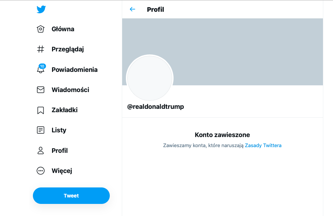Click the @realdonaldtrump handle text
Image resolution: width=333 pixels, height=216 pixels.
click(155, 107)
